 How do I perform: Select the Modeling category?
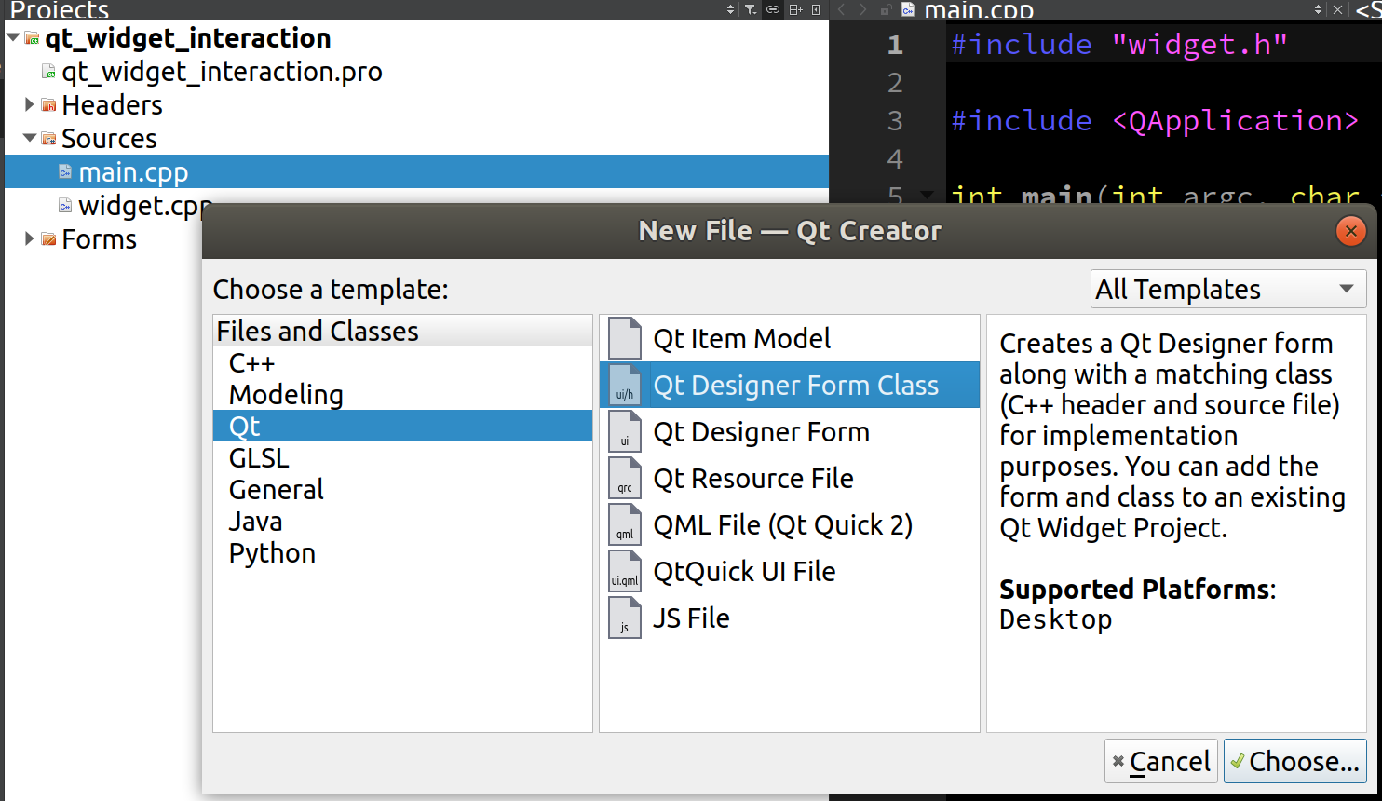[x=402, y=394]
